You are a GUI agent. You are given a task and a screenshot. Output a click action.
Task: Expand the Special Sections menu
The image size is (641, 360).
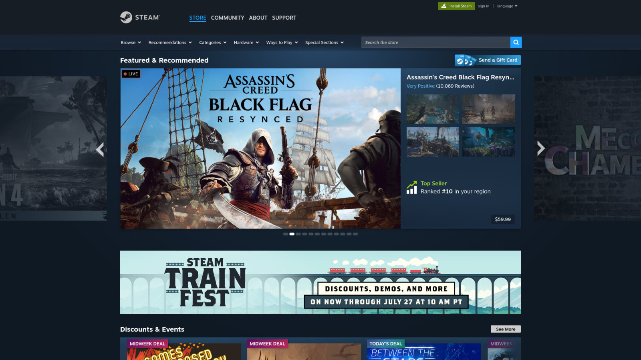[x=325, y=42]
